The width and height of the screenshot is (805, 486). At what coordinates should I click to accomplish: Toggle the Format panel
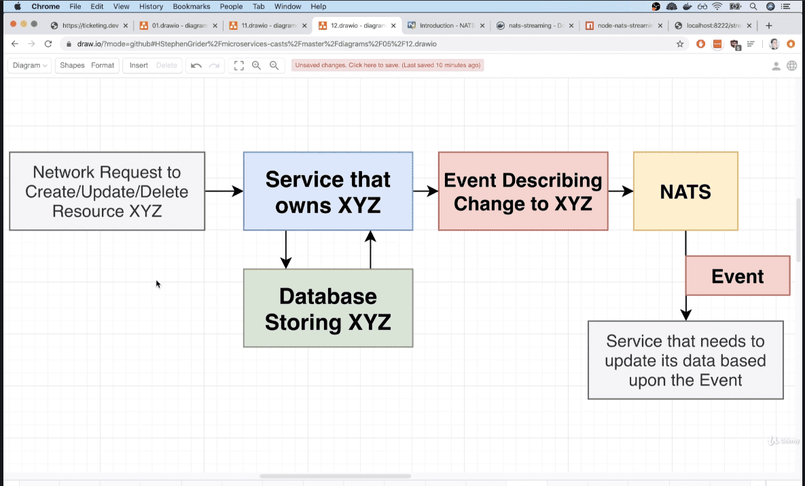coord(103,66)
